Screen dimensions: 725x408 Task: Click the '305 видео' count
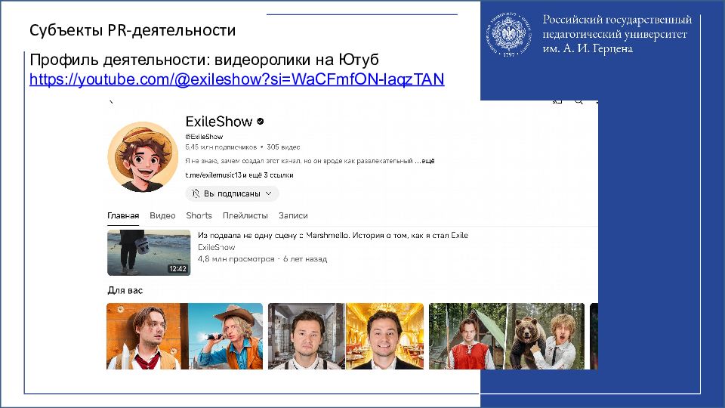click(283, 147)
